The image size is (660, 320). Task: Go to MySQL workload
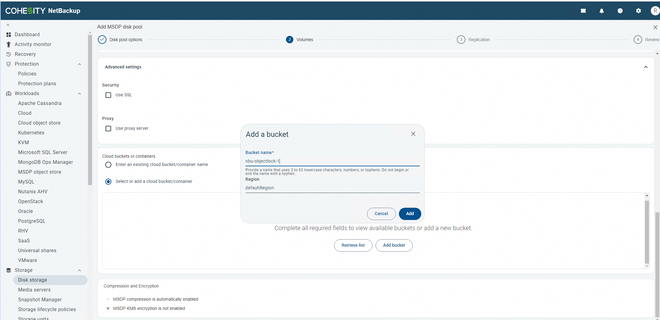(x=26, y=182)
